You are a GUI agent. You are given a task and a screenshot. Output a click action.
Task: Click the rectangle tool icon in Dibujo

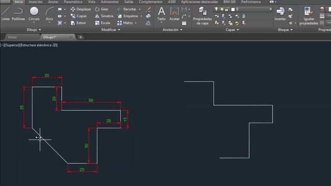click(60, 9)
